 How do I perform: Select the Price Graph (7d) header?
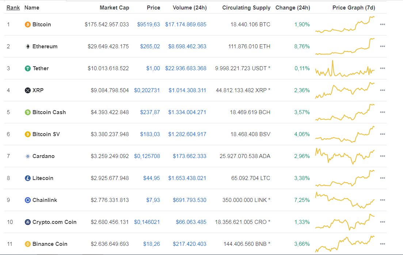[x=354, y=8]
